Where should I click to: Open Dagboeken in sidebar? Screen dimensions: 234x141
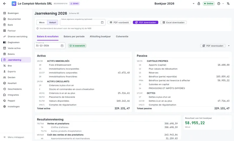tap(16, 42)
